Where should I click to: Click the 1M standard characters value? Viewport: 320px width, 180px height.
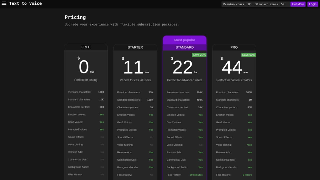(250, 100)
